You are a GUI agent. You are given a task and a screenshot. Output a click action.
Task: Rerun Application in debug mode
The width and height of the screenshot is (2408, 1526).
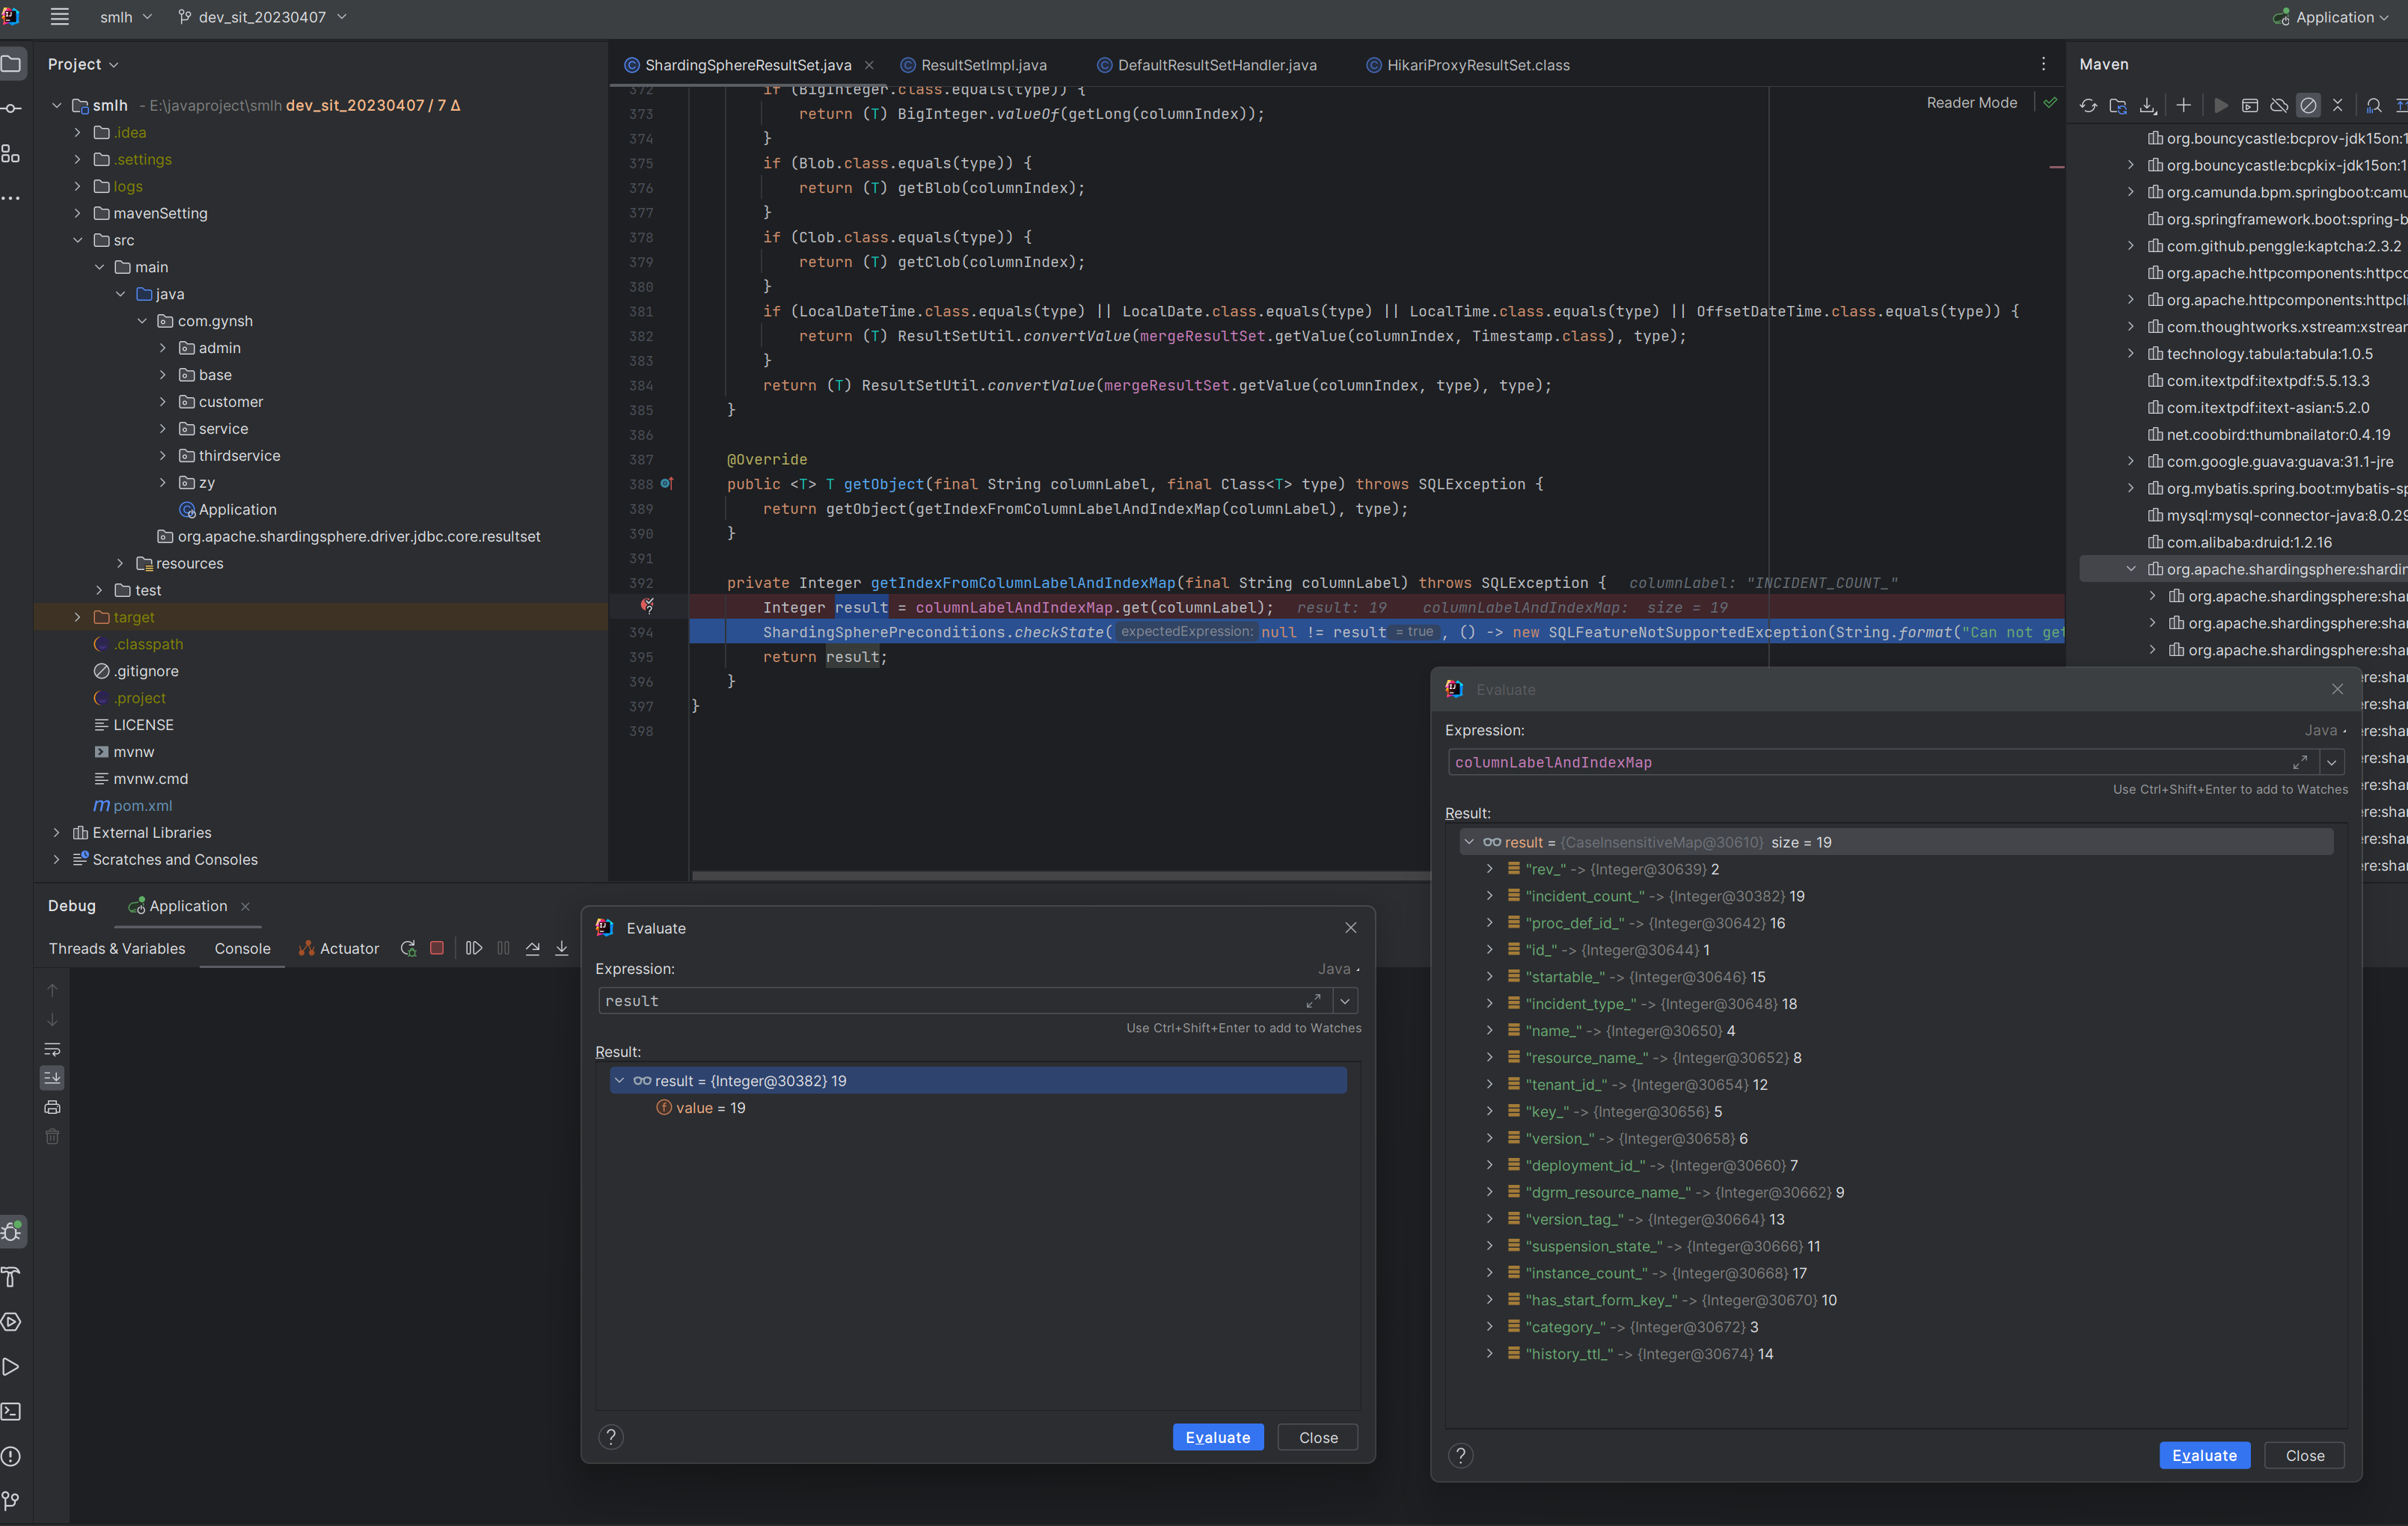coord(408,948)
